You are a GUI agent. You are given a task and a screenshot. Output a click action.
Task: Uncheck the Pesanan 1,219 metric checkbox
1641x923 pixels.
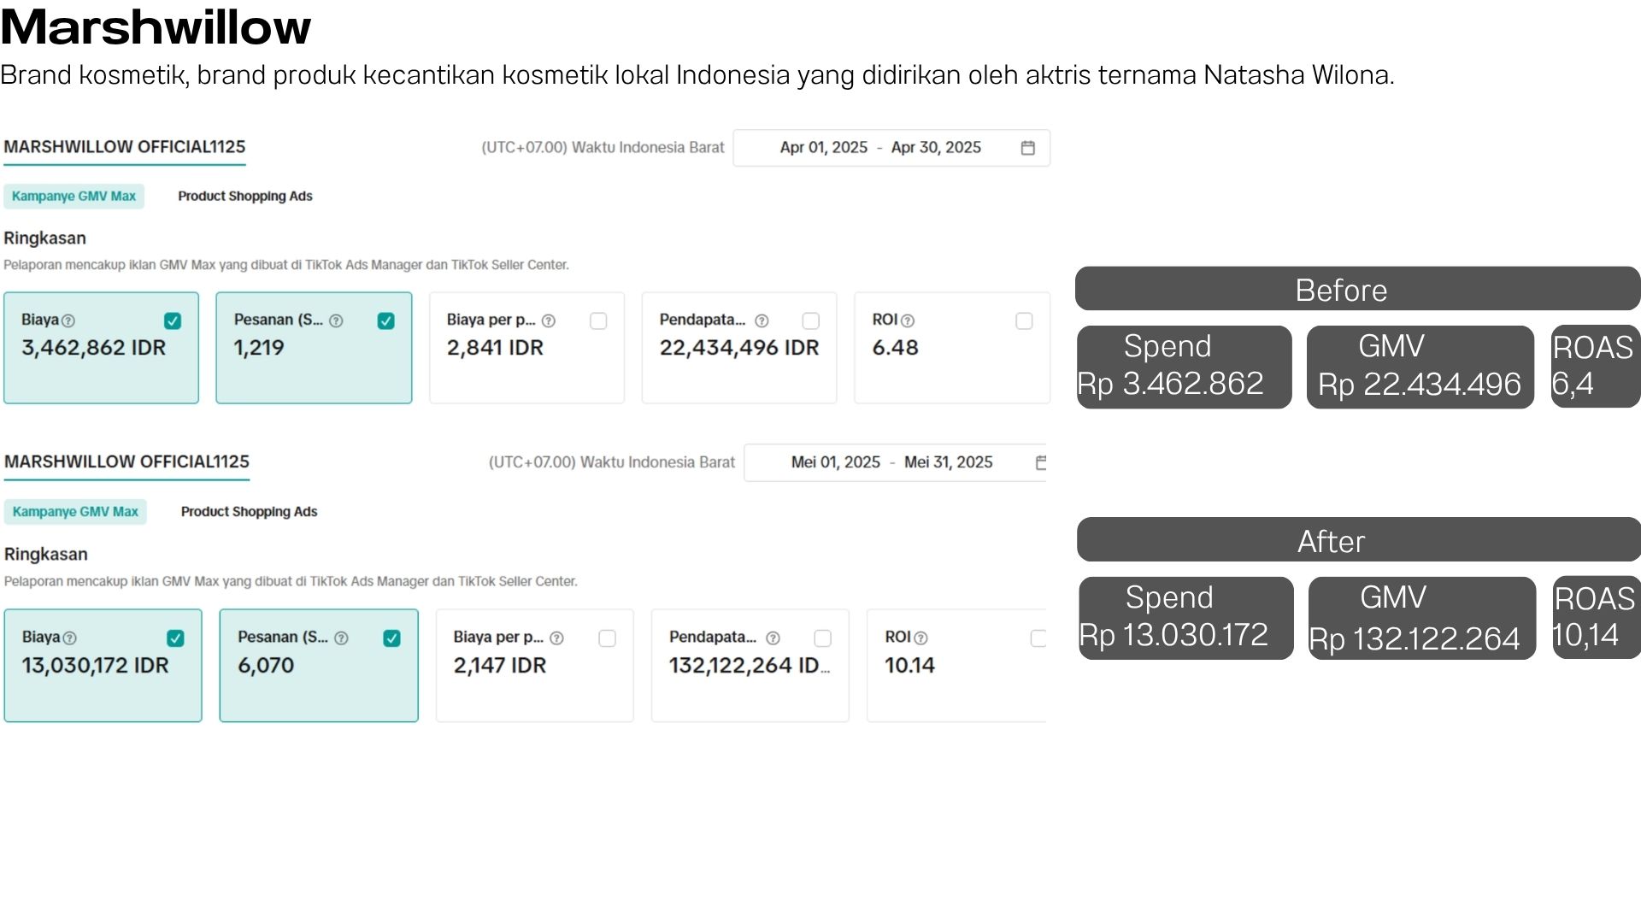(x=385, y=320)
